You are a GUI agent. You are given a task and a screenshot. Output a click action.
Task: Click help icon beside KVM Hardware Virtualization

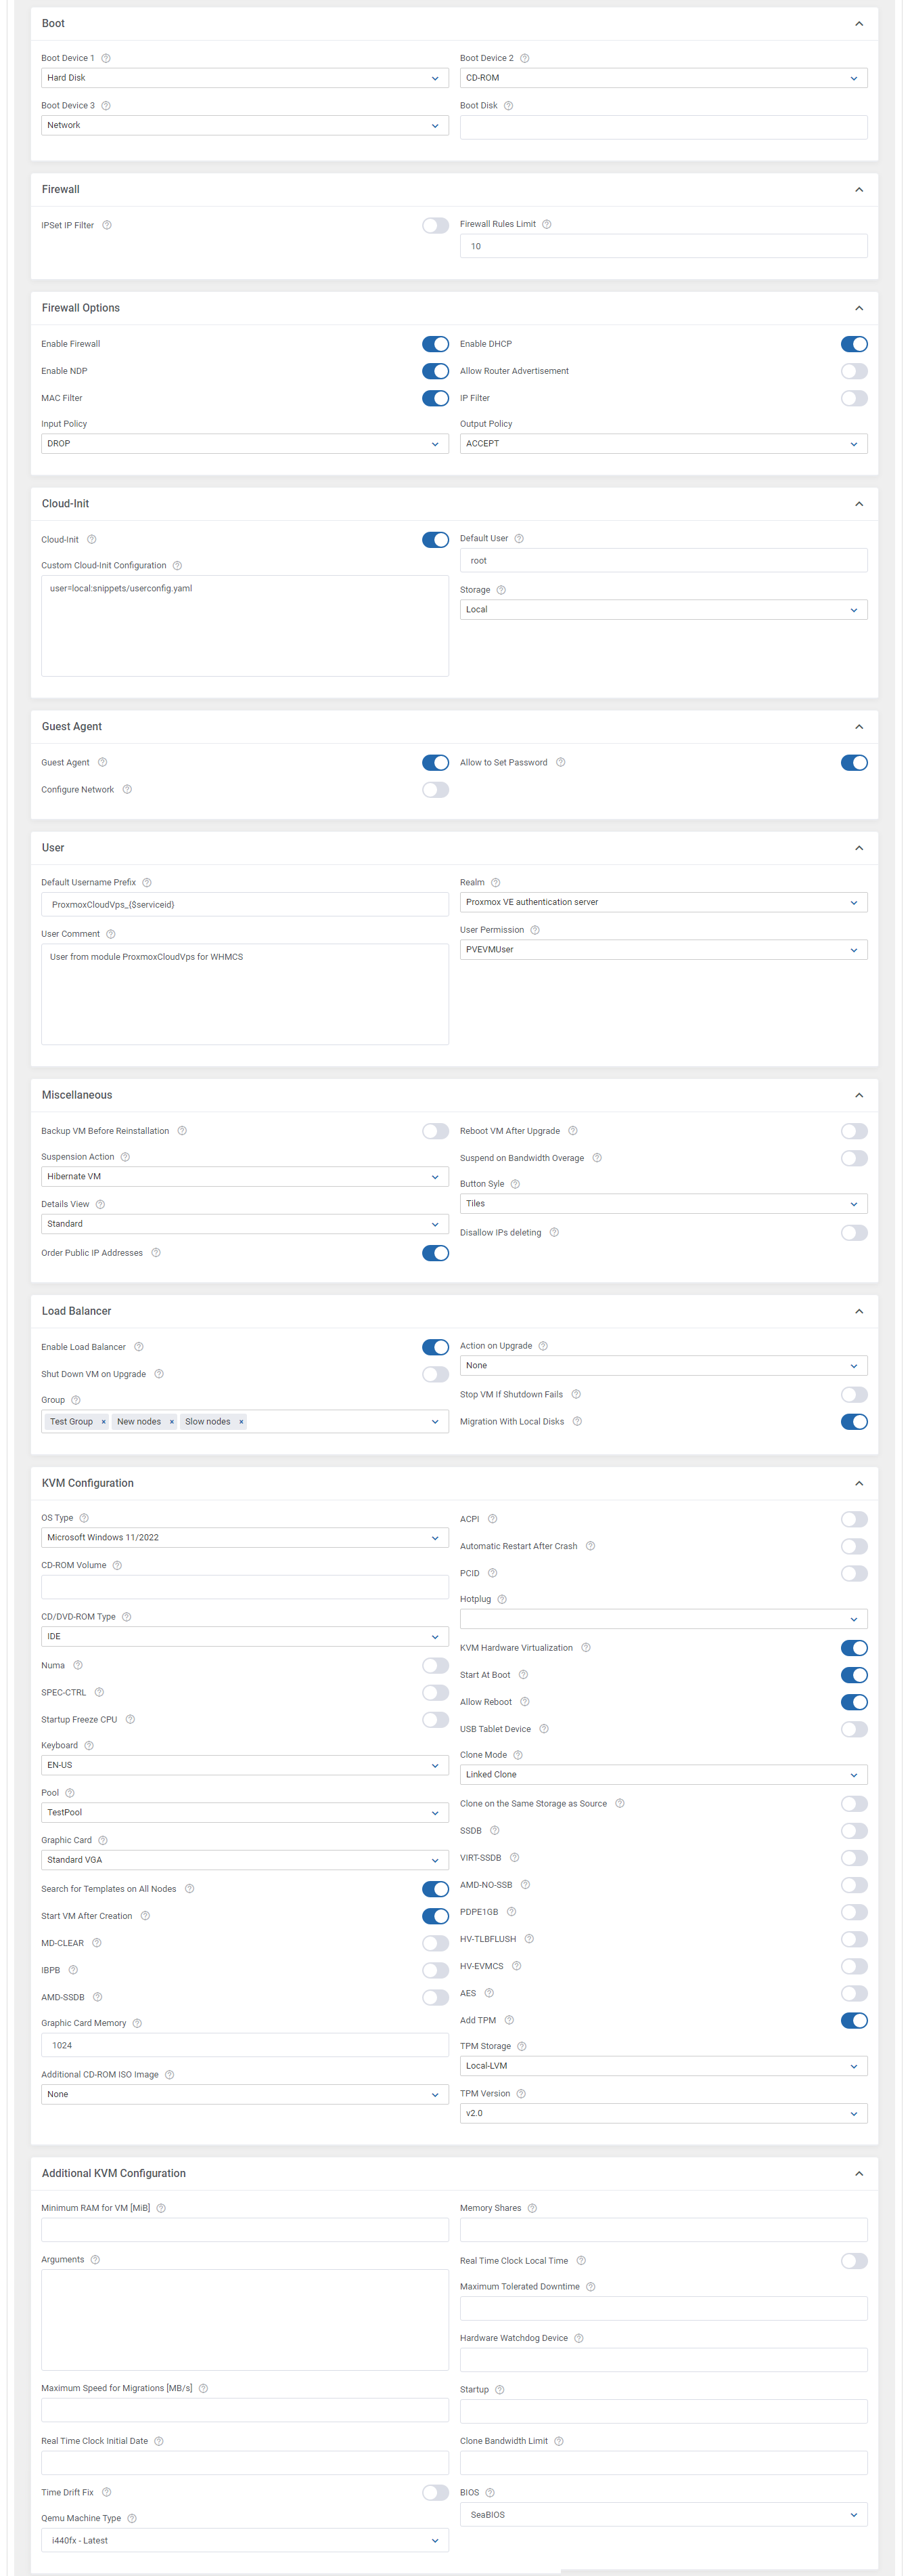[x=585, y=1647]
